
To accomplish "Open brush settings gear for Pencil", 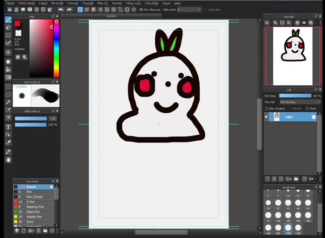I will coord(51,187).
